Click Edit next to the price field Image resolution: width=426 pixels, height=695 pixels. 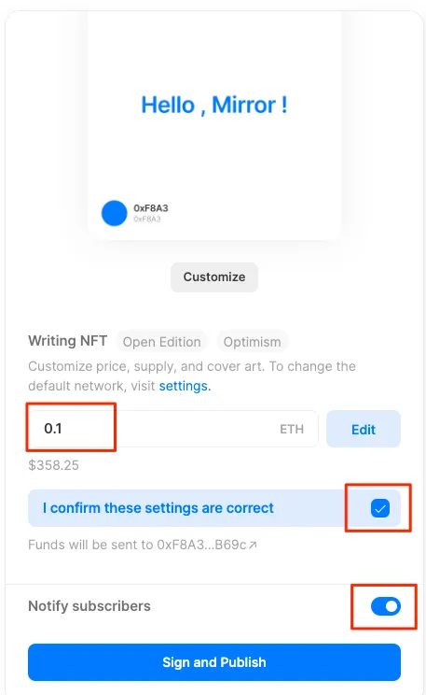click(x=364, y=429)
